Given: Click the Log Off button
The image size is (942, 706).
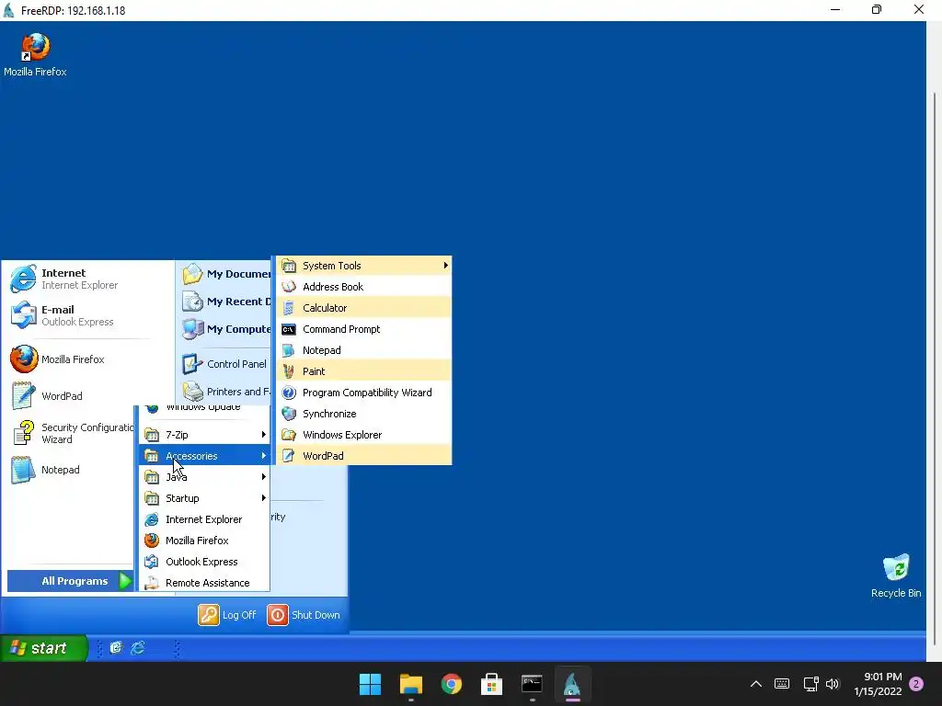Looking at the screenshot, I should [x=227, y=615].
